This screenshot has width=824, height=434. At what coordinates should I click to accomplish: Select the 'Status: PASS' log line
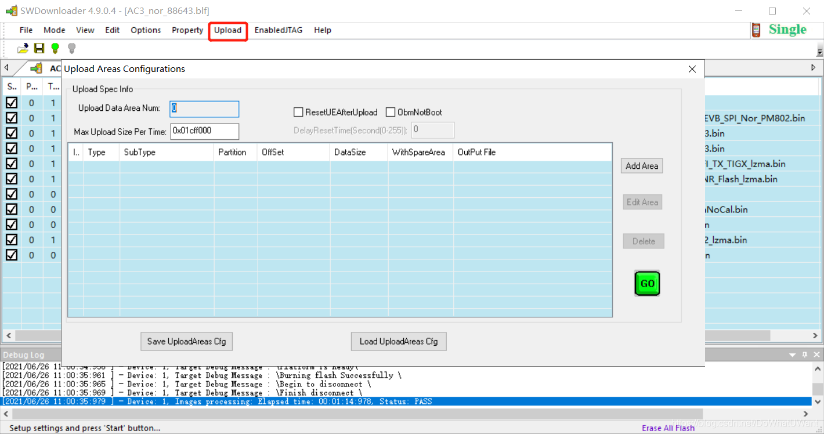tap(406, 402)
